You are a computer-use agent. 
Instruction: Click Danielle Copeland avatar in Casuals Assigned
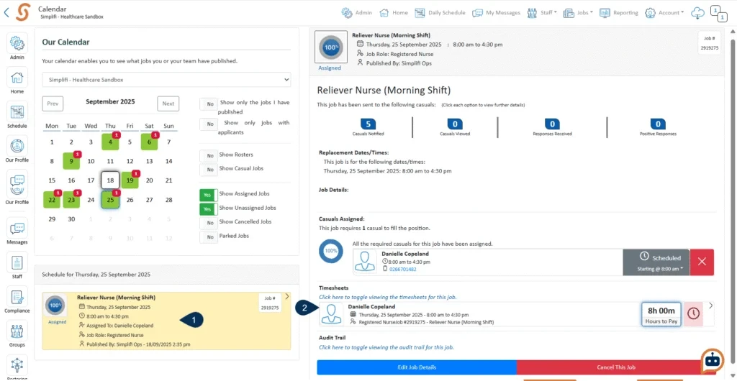pos(365,262)
